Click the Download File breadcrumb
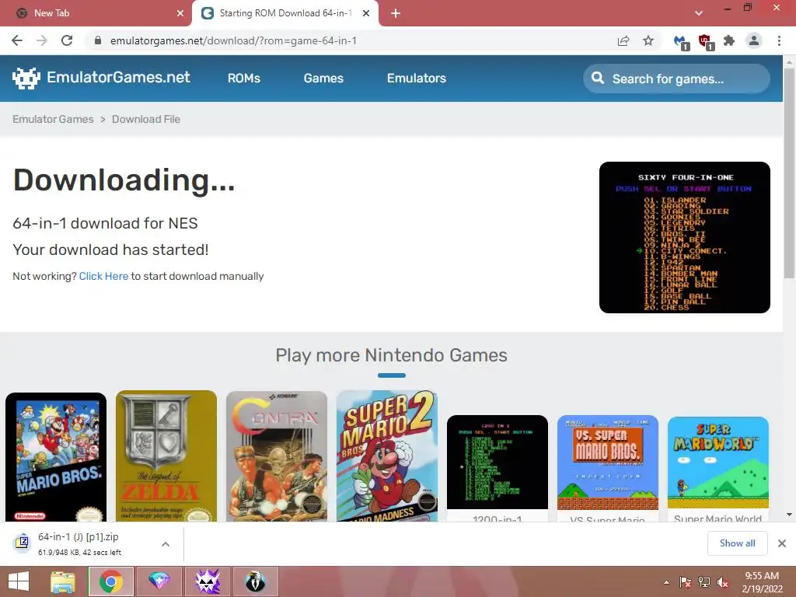The width and height of the screenshot is (796, 597). tap(146, 119)
